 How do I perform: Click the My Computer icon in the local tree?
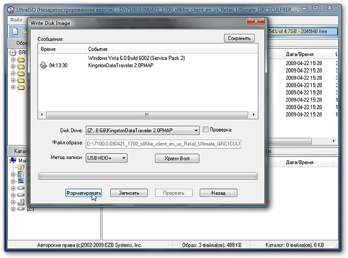coord(13,161)
